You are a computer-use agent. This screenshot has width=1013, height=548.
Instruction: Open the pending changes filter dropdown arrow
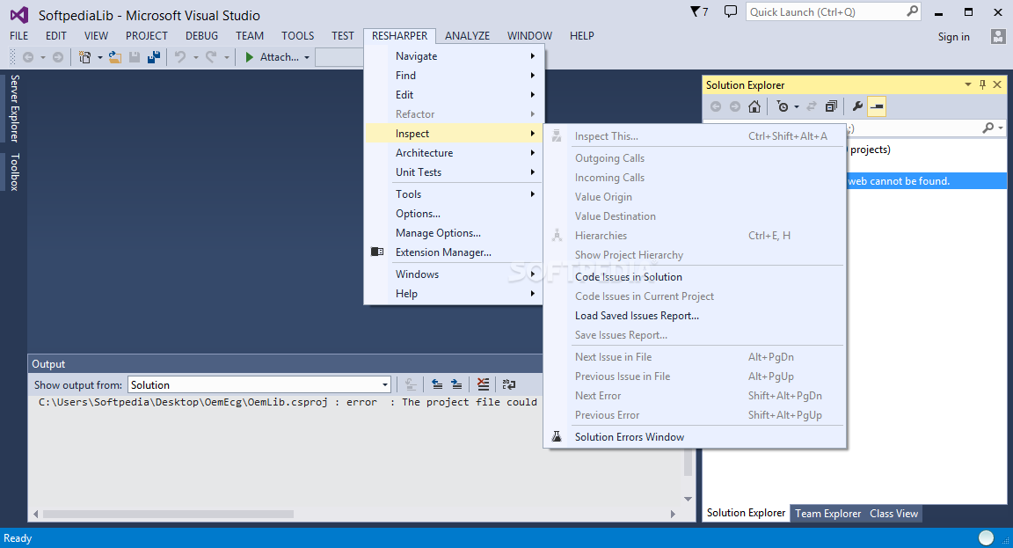tap(797, 106)
